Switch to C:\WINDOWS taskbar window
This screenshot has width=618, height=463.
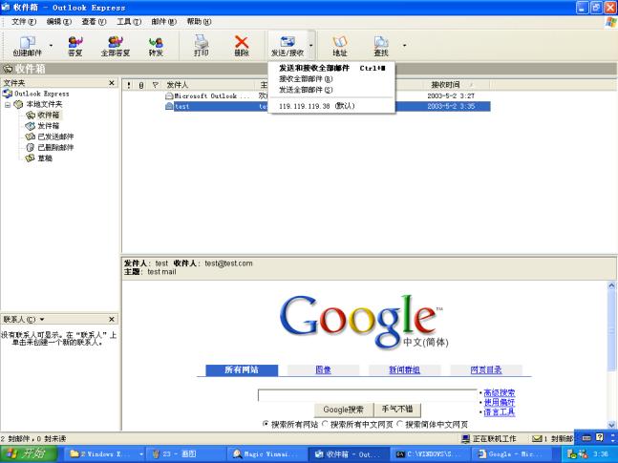[x=431, y=454]
